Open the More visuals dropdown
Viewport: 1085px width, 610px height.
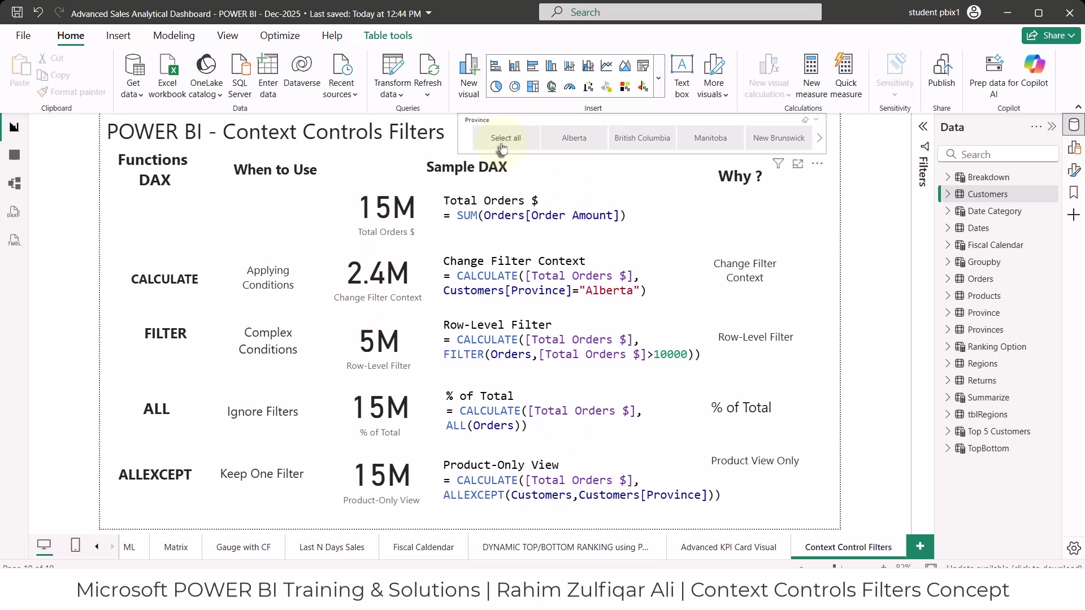pyautogui.click(x=713, y=76)
